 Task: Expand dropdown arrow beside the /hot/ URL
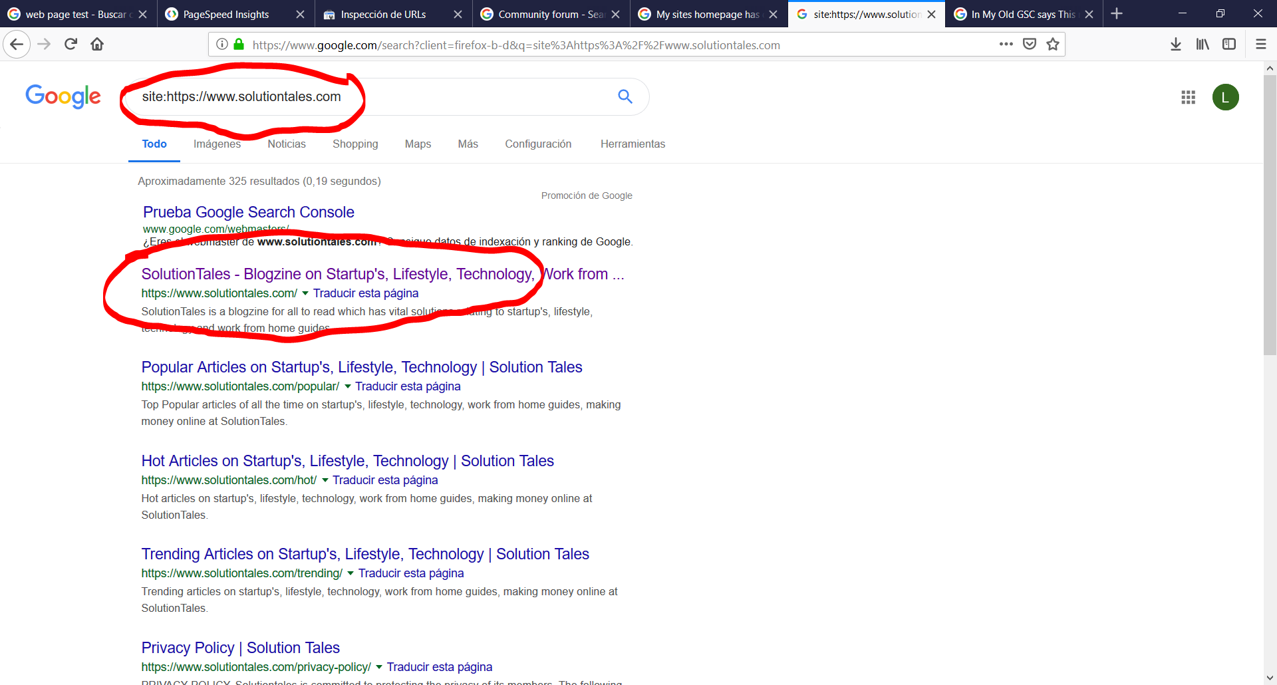325,480
